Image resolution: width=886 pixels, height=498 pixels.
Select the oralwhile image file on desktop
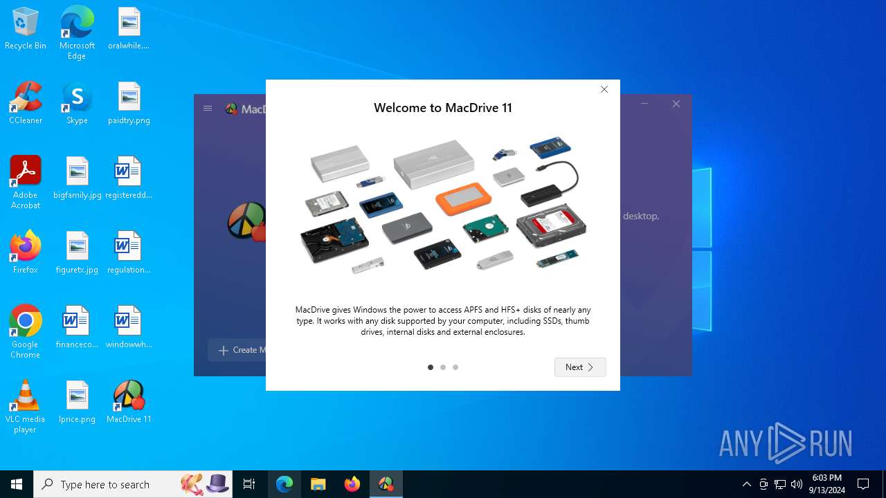click(x=129, y=29)
